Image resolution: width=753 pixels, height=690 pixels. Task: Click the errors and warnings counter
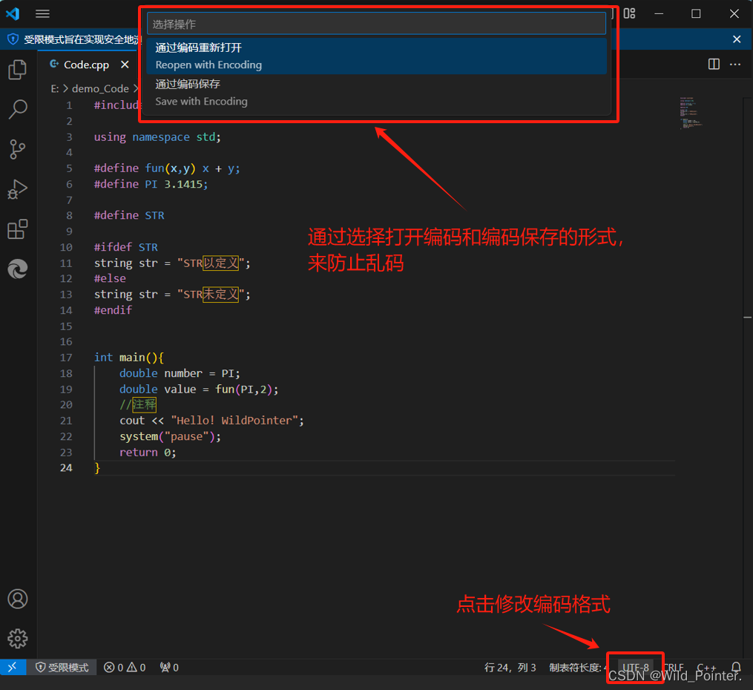(x=125, y=667)
